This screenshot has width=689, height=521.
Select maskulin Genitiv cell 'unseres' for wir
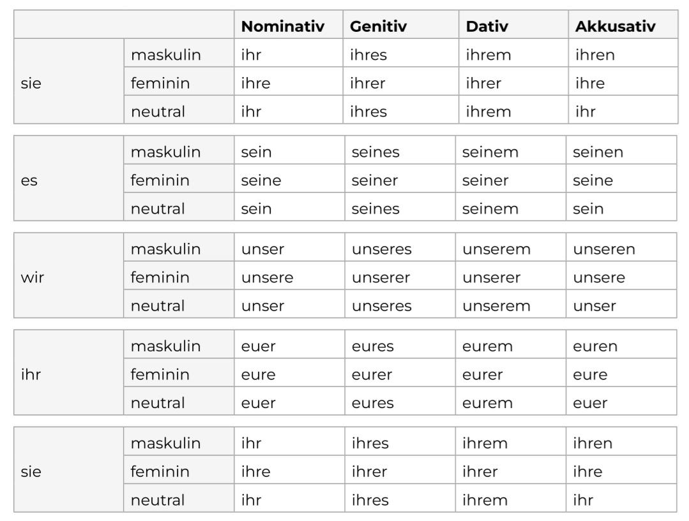[381, 249]
